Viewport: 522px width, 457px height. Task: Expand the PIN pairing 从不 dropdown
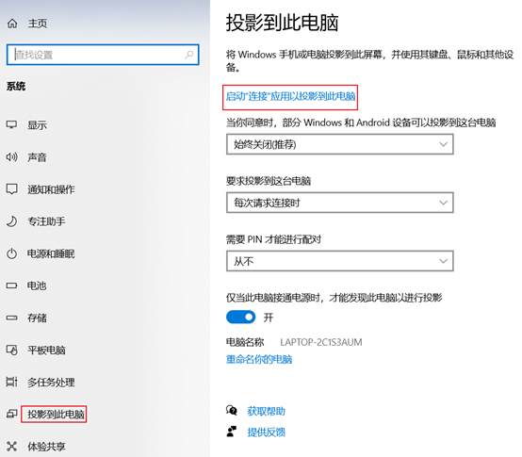(x=340, y=261)
